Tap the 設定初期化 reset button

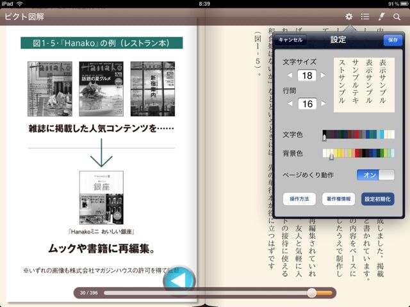[377, 199]
